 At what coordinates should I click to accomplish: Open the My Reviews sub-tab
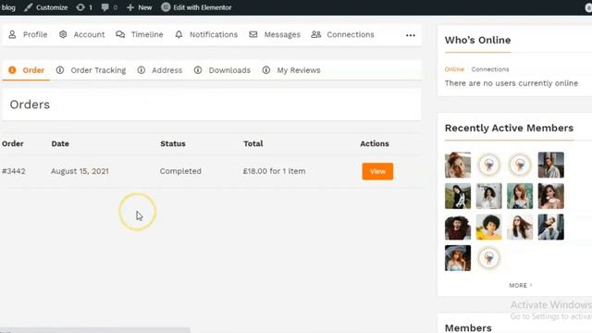pyautogui.click(x=291, y=70)
